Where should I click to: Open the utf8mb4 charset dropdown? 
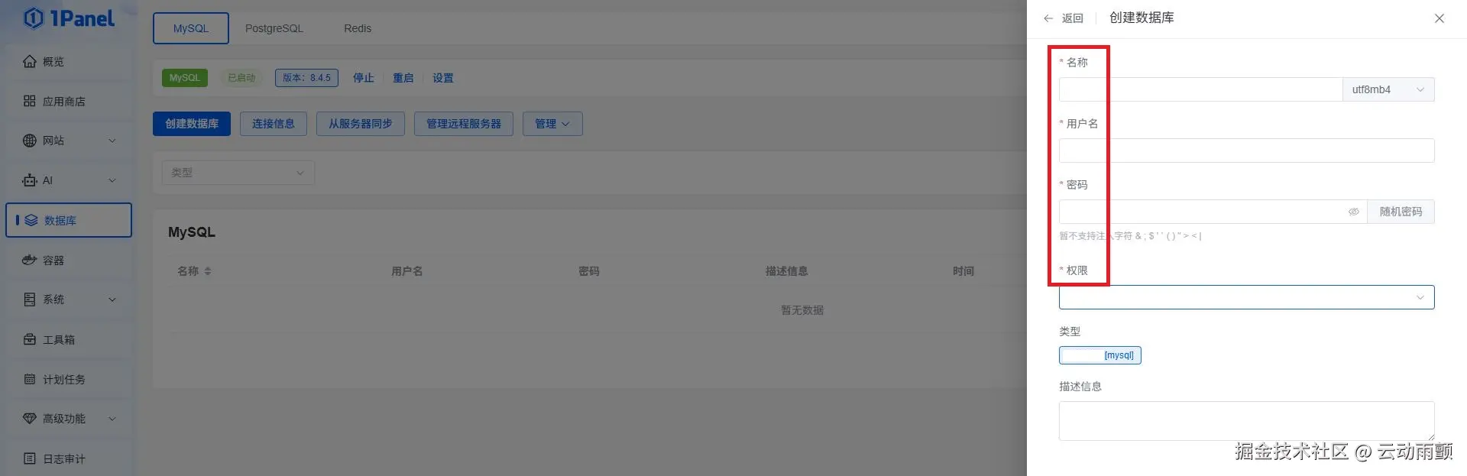point(1388,89)
